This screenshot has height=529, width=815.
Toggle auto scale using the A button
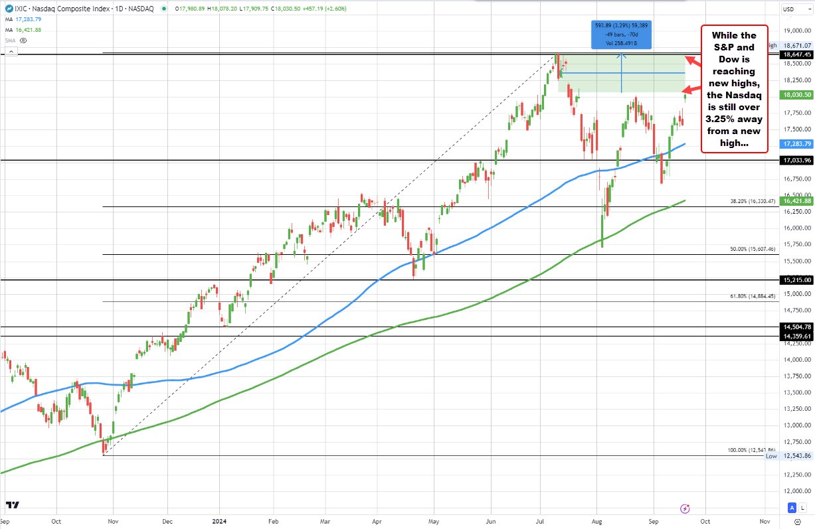tap(790, 508)
